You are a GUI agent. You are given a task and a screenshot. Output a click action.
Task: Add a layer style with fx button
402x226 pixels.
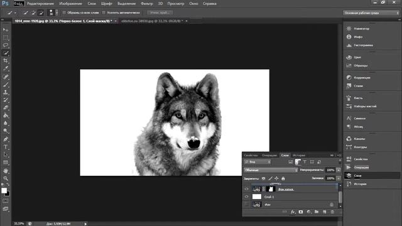[293, 212]
